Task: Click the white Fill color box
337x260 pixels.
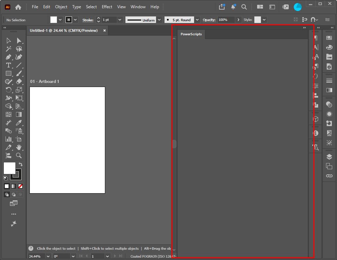Action: pyautogui.click(x=10, y=168)
